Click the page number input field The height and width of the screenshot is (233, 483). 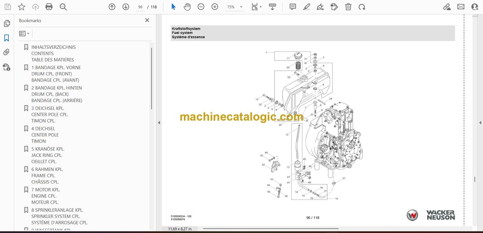(x=140, y=7)
